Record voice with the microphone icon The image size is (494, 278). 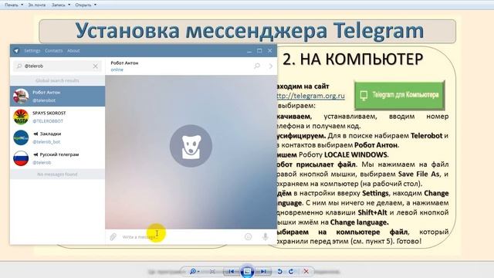tap(266, 237)
